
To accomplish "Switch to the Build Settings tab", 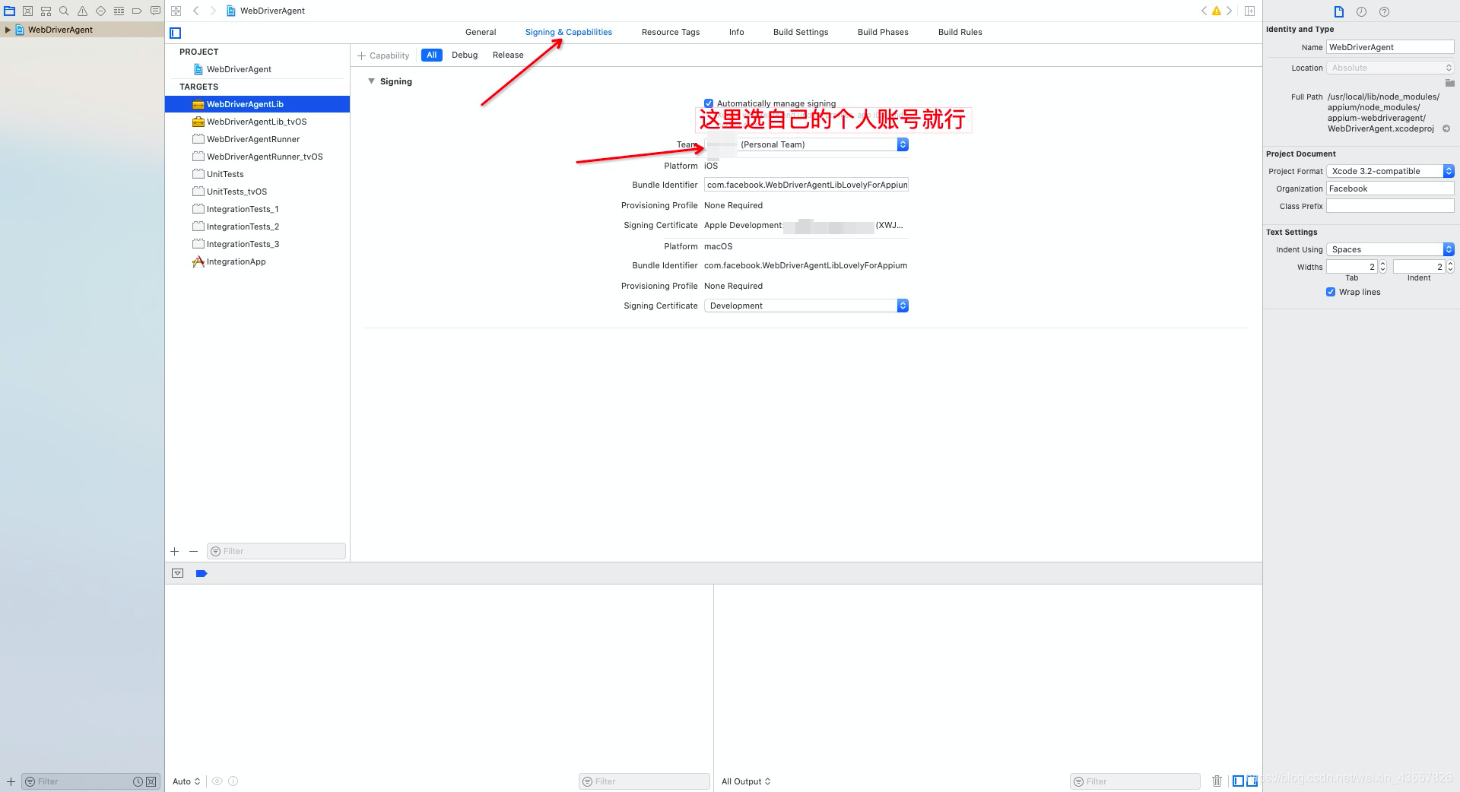I will coord(801,32).
